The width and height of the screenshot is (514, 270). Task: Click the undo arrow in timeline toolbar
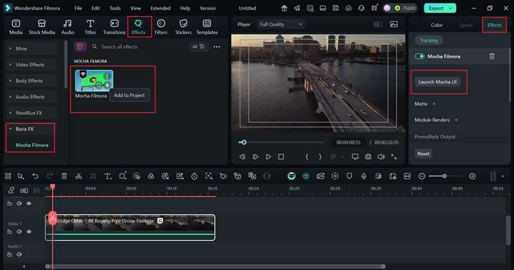pyautogui.click(x=35, y=176)
